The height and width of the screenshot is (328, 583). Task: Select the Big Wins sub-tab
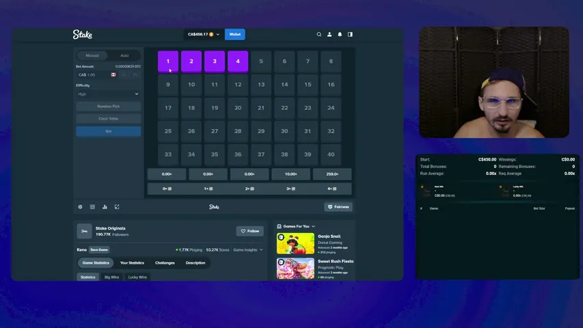111,277
